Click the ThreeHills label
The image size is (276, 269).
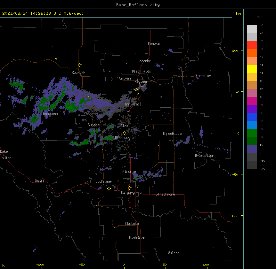tap(172, 134)
